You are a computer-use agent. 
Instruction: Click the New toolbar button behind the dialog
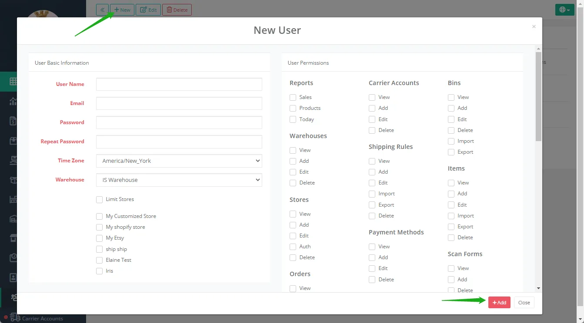pos(122,10)
